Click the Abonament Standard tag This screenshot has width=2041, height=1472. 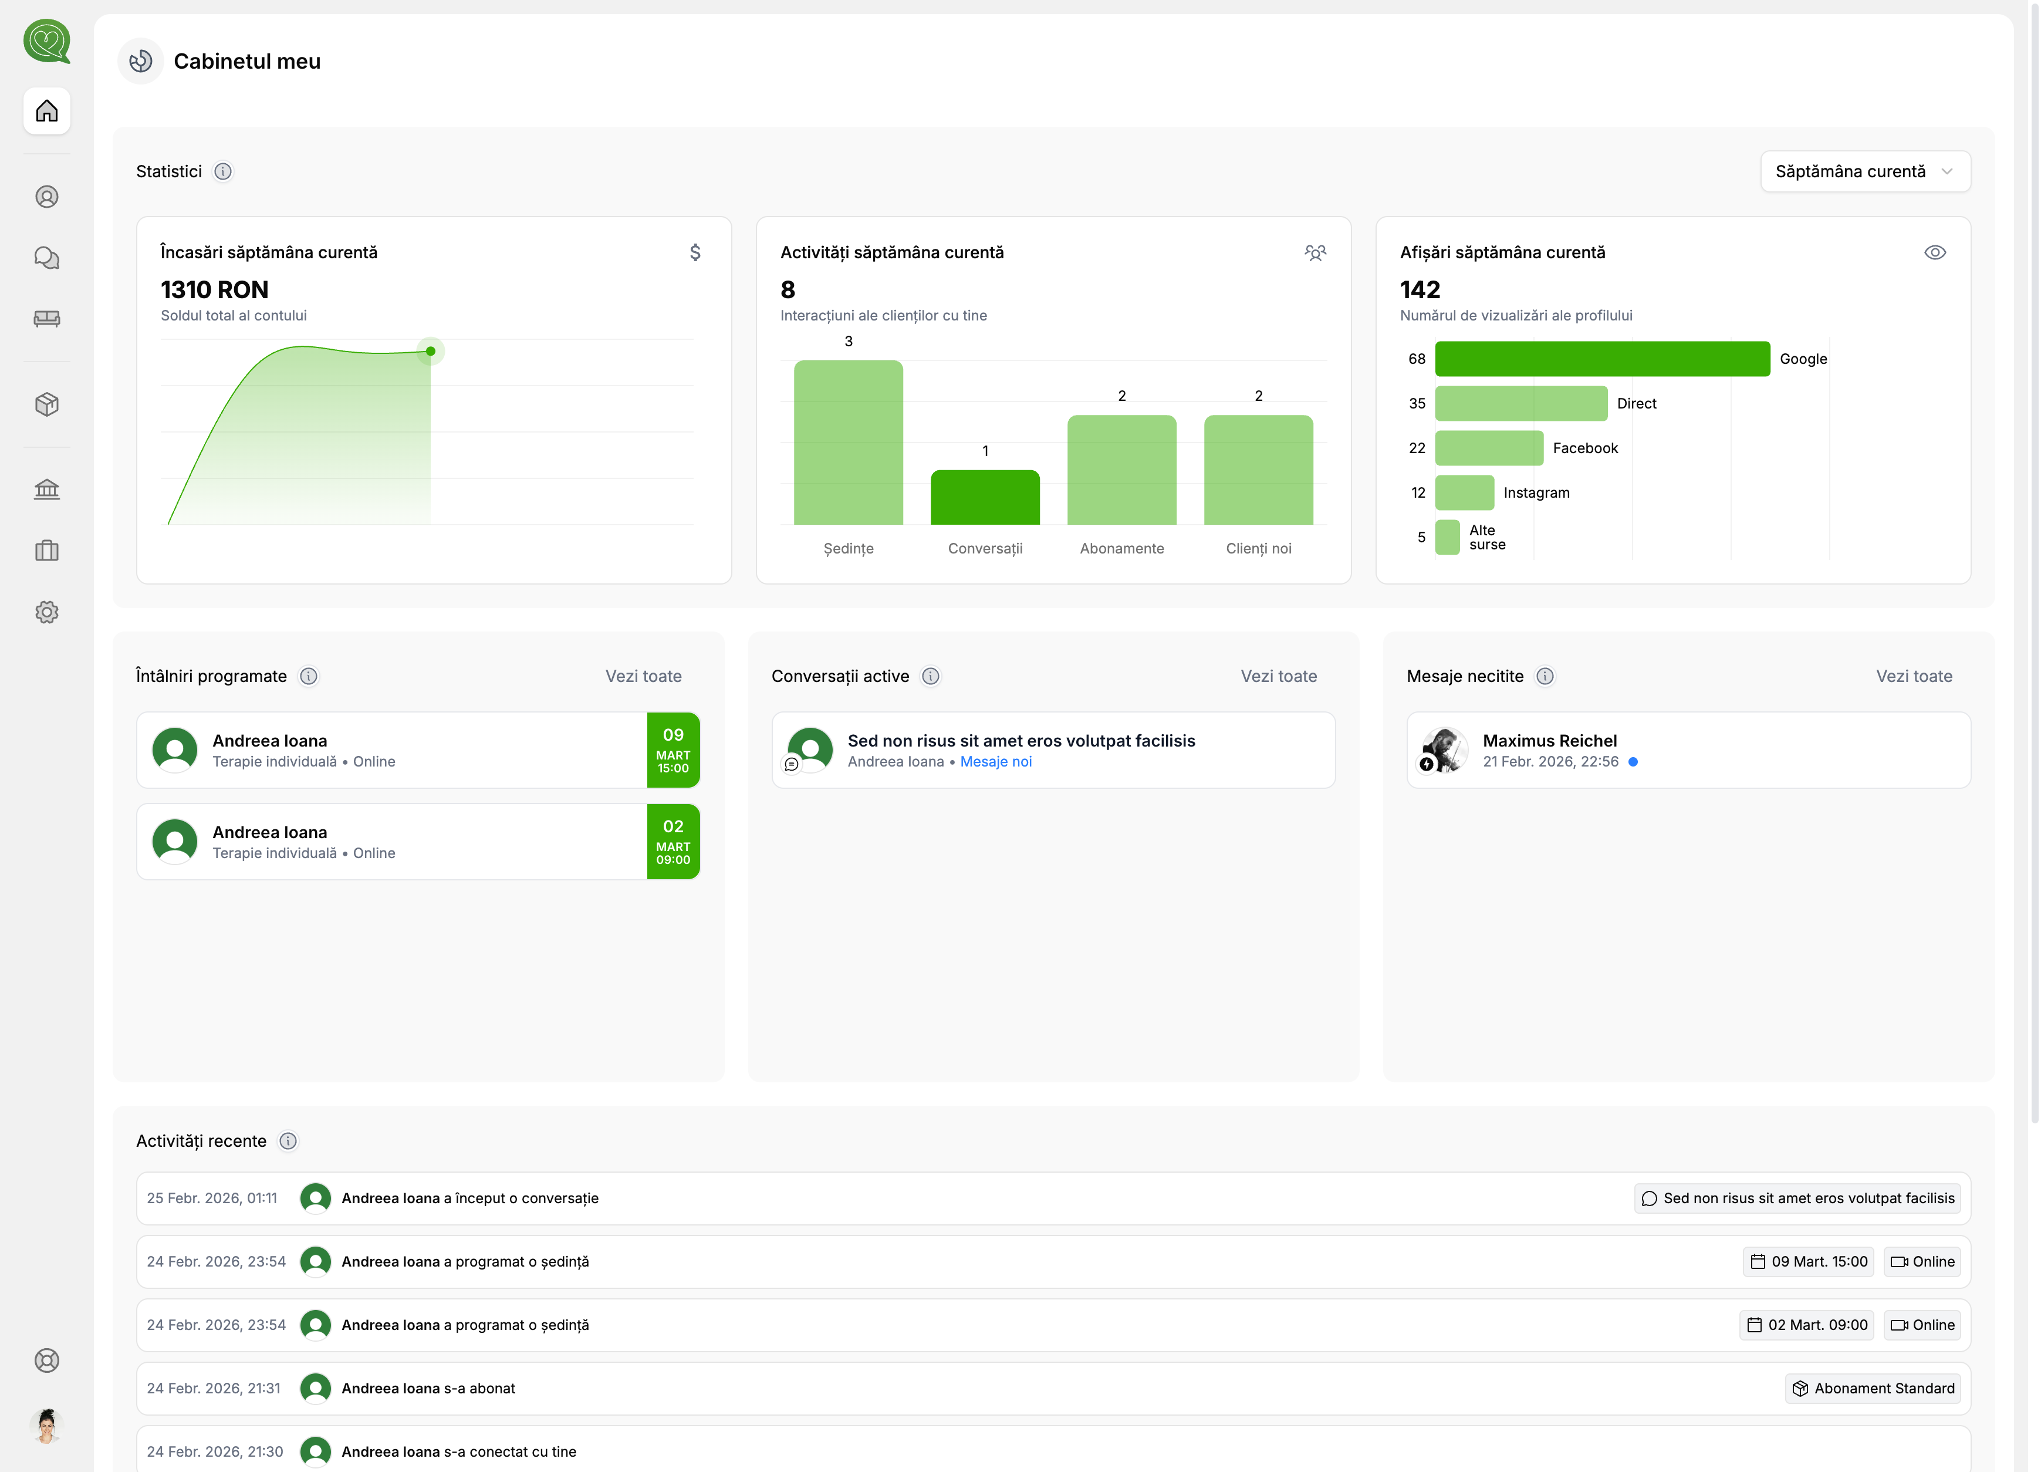[1873, 1388]
